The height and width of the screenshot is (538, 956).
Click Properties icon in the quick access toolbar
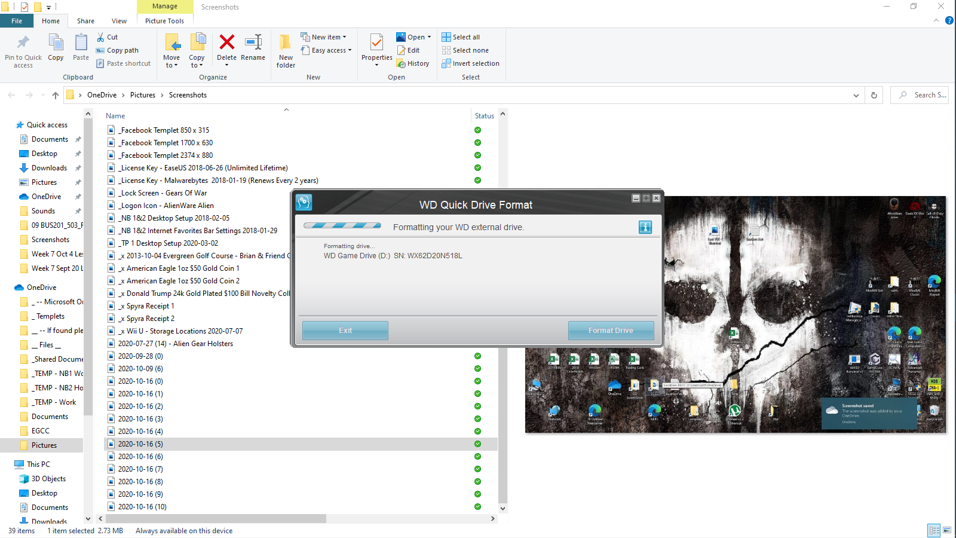[24, 7]
